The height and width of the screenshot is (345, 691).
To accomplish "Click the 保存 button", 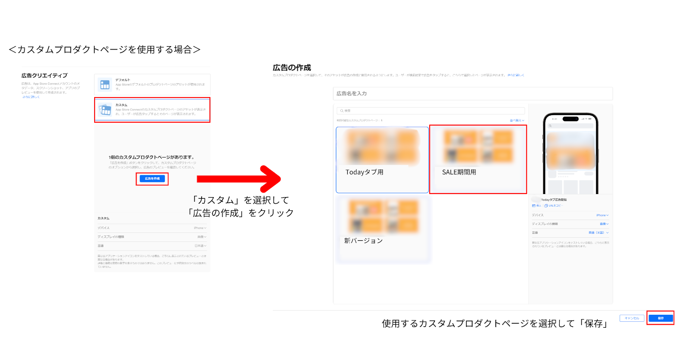I will pyautogui.click(x=660, y=318).
